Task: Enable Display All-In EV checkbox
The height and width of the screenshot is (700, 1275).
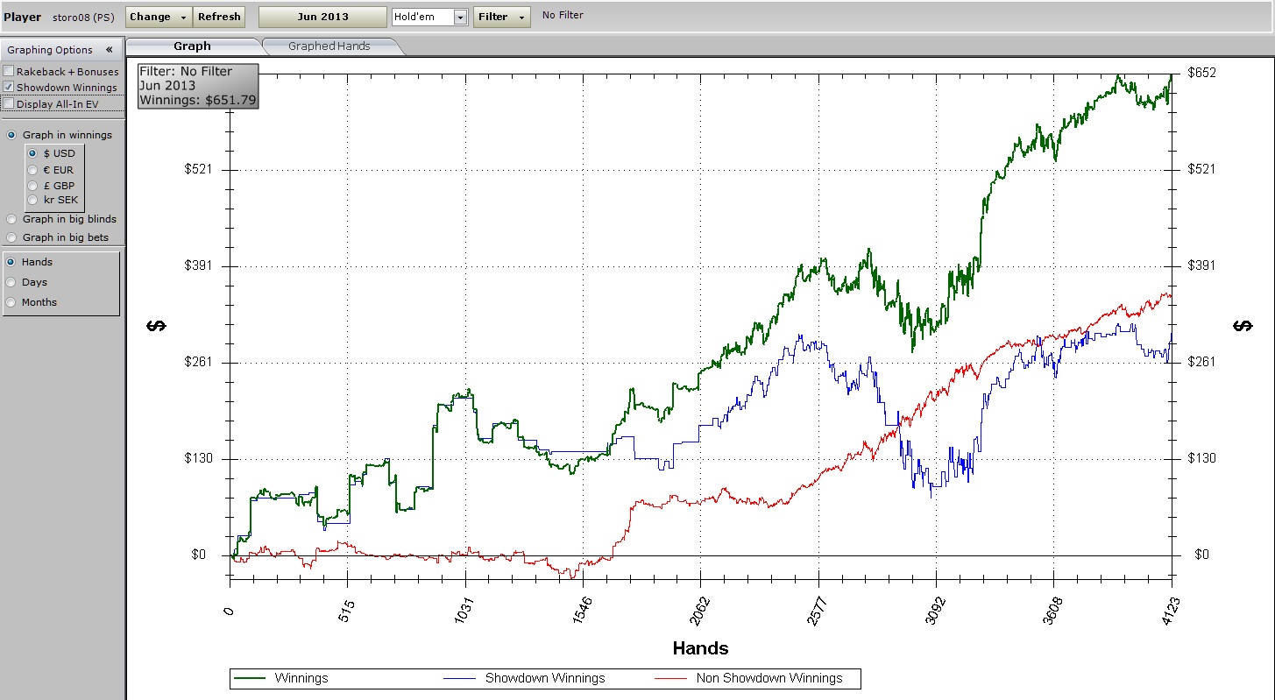Action: (9, 104)
